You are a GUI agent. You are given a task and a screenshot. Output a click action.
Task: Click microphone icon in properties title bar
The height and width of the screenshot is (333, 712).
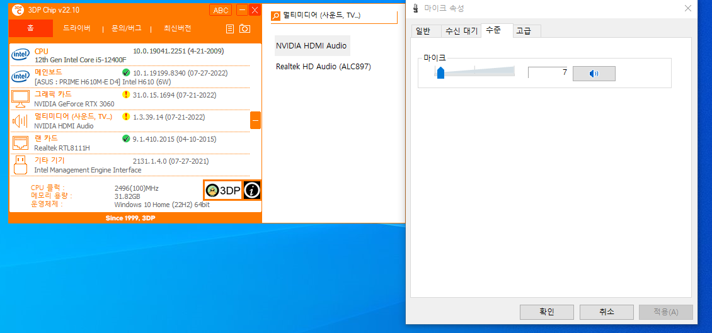tap(416, 8)
